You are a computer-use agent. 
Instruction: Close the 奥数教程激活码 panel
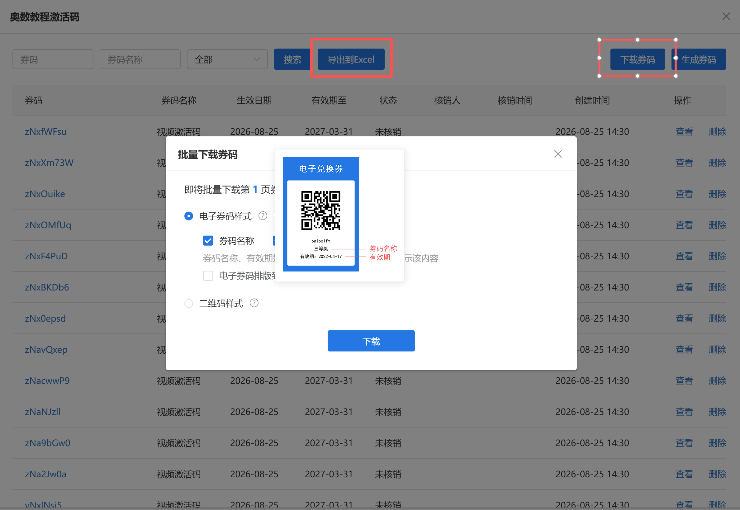(726, 16)
